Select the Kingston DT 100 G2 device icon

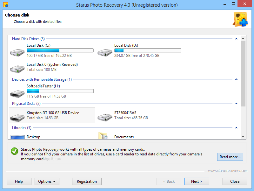click(x=17, y=118)
